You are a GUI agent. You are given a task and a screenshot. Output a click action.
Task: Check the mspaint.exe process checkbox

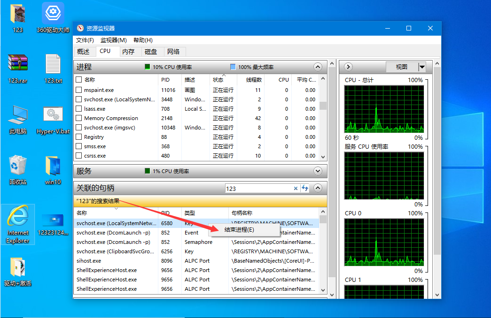coord(79,90)
